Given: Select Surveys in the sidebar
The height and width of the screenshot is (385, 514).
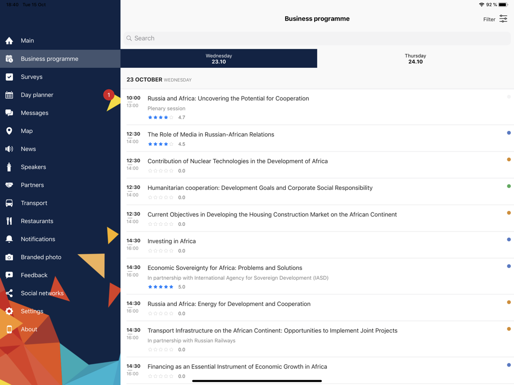Looking at the screenshot, I should coord(60,76).
